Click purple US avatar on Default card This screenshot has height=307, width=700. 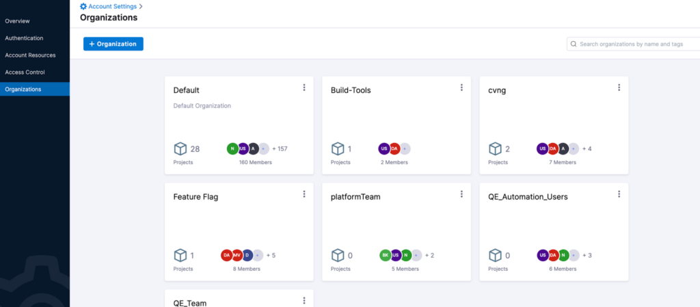tap(243, 148)
